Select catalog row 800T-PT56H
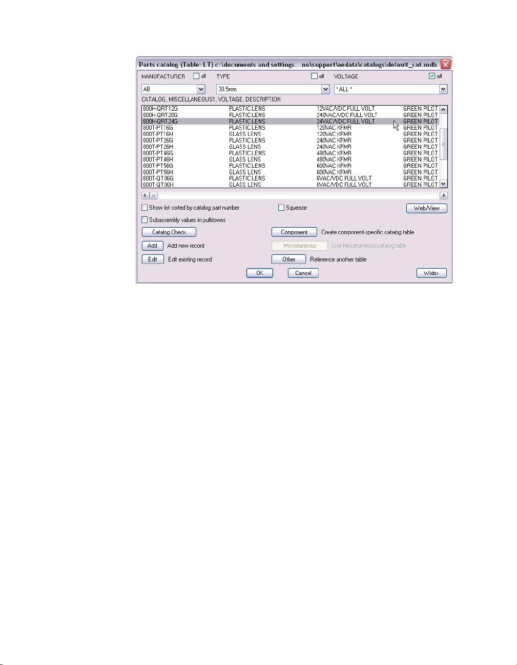This screenshot has width=517, height=665. pyautogui.click(x=291, y=172)
